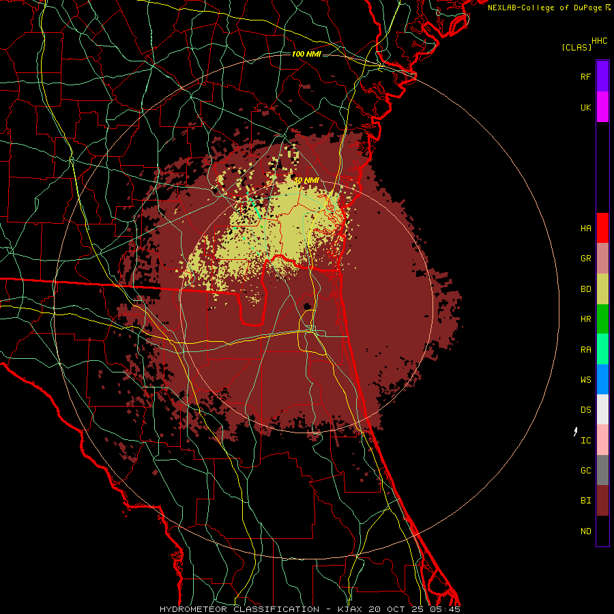Click the BD legend label

(585, 289)
